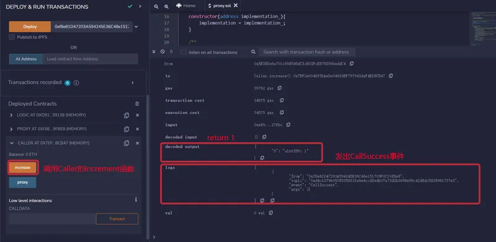
Task: Click the CALLDATA input field
Action: point(52,219)
